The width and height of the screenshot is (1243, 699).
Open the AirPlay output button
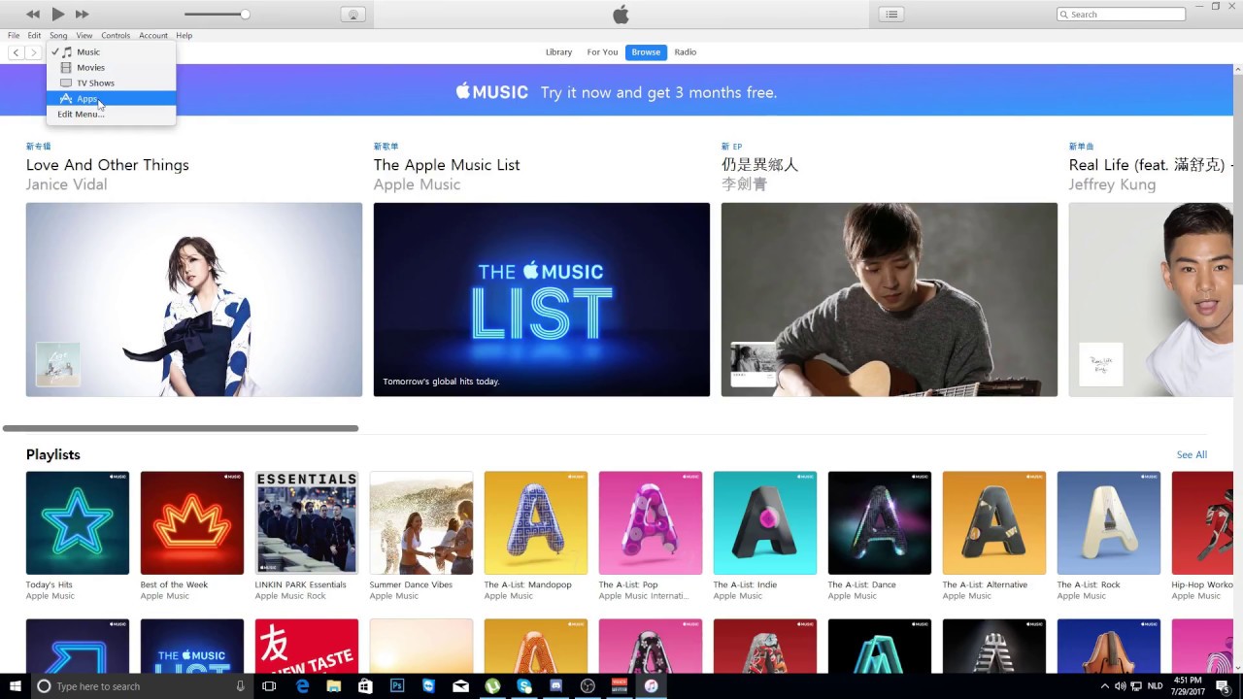pyautogui.click(x=353, y=14)
